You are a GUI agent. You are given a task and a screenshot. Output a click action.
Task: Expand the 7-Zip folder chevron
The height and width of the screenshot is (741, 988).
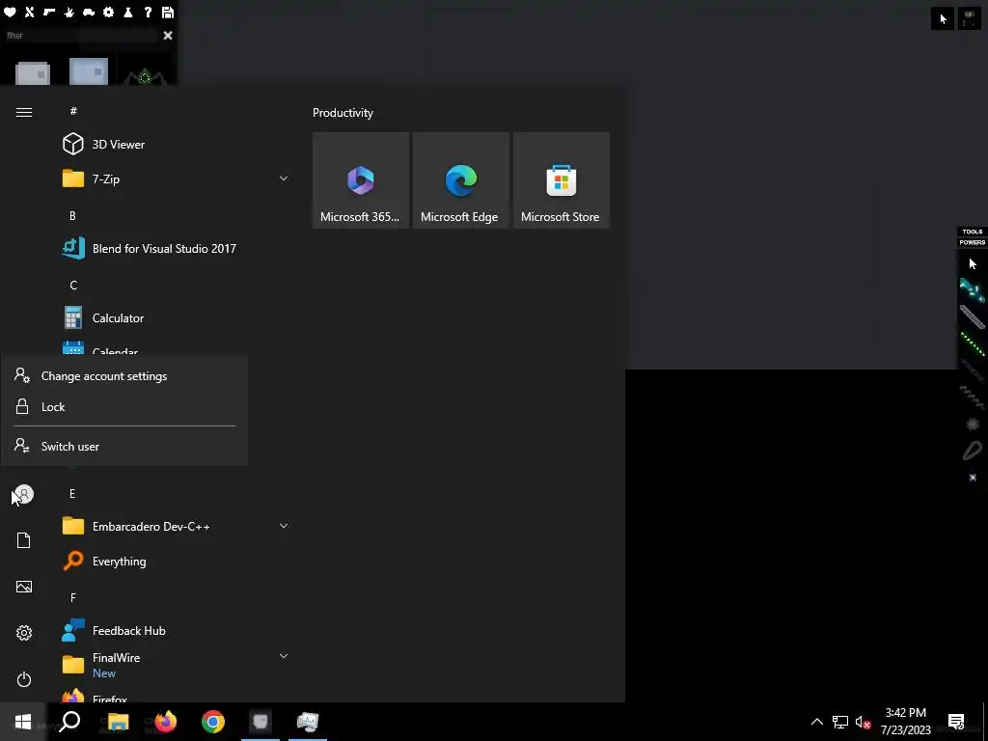tap(284, 178)
